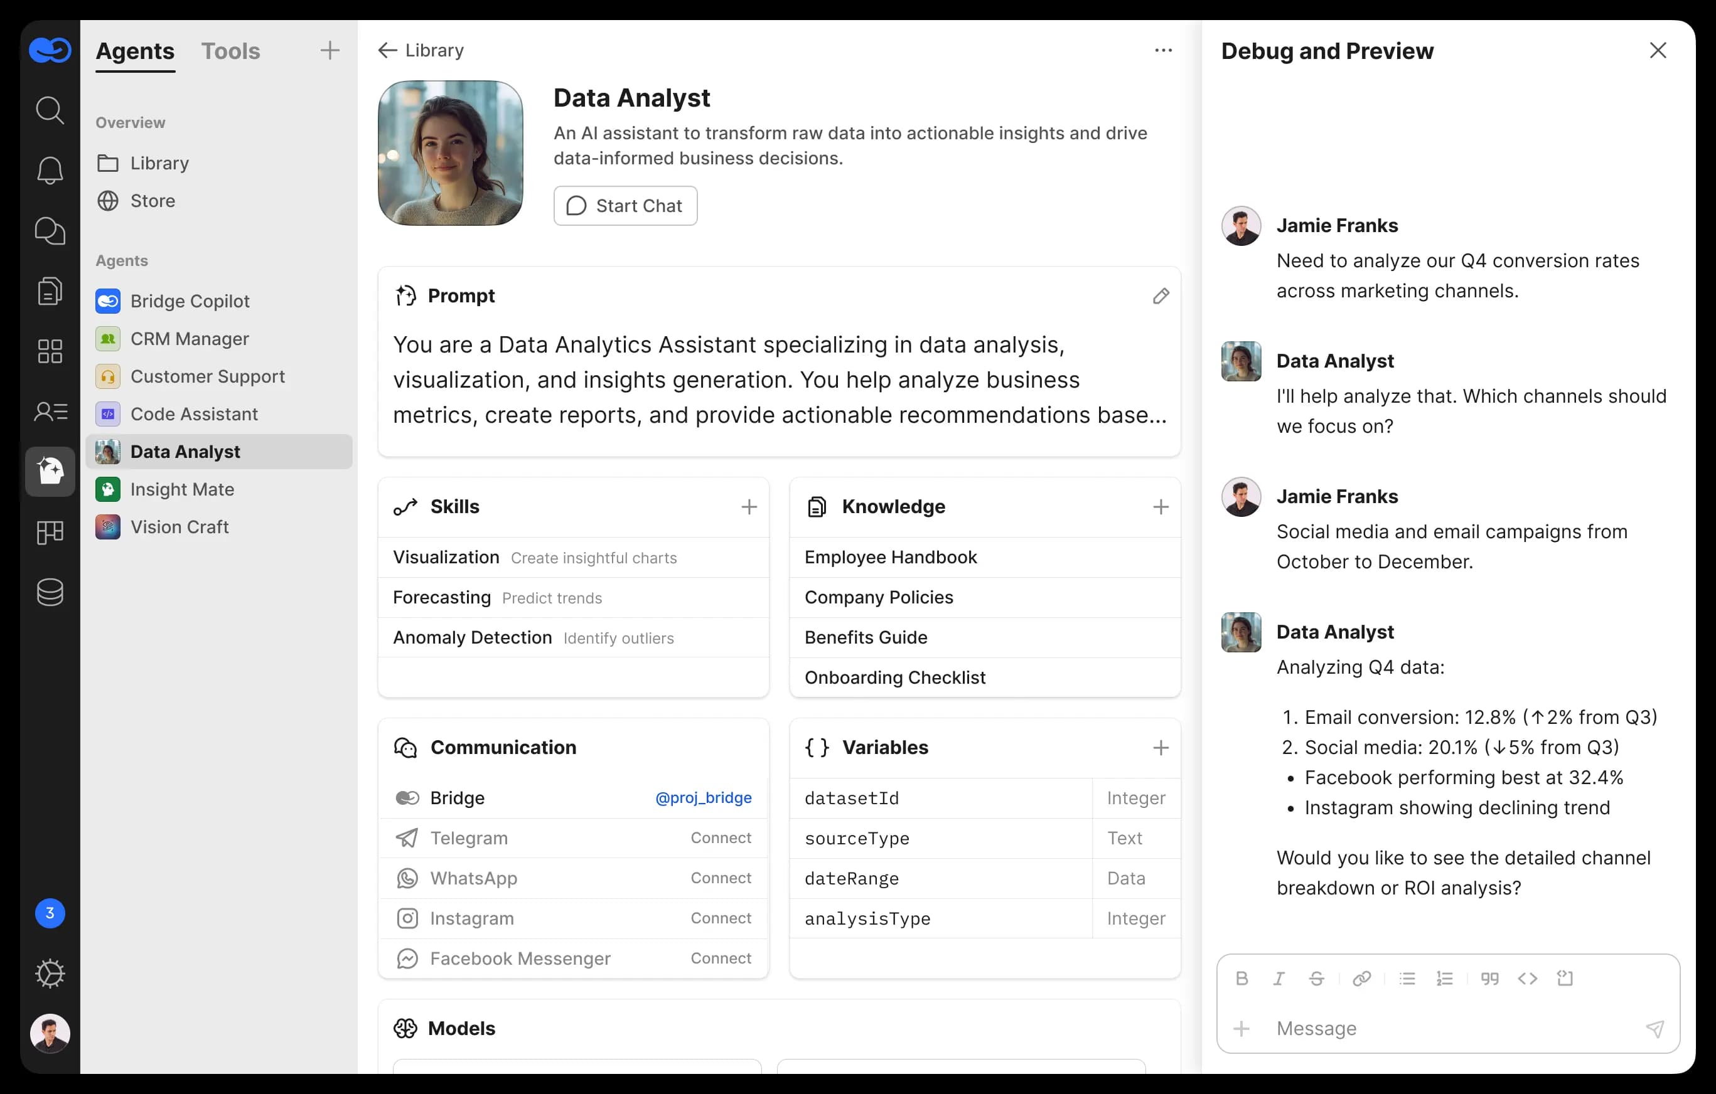Open notifications bell in sidebar

(x=49, y=171)
